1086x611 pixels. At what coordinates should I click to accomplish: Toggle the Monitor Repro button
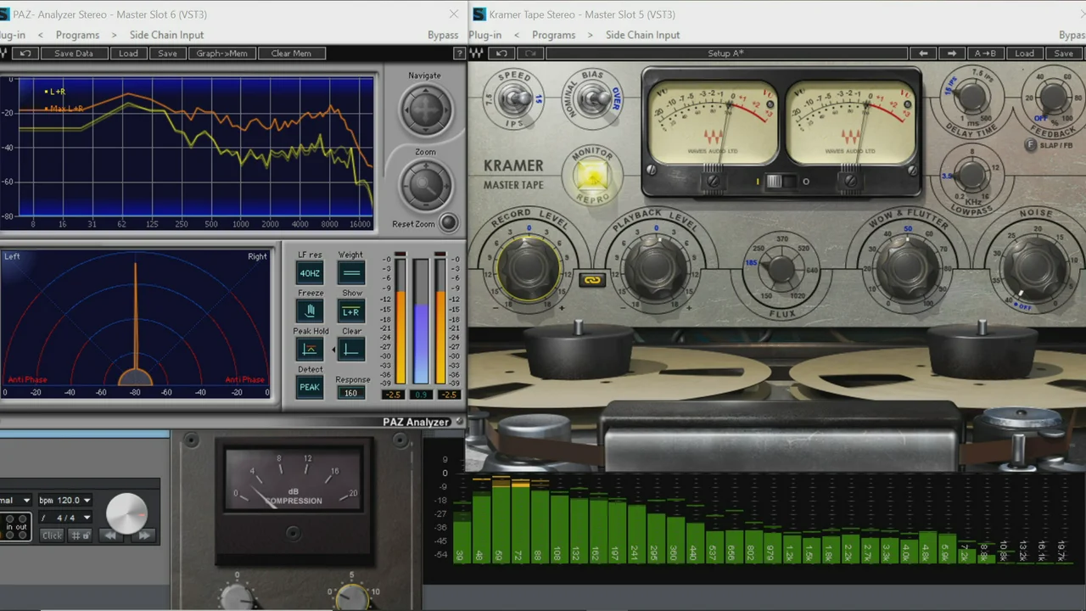(x=591, y=176)
